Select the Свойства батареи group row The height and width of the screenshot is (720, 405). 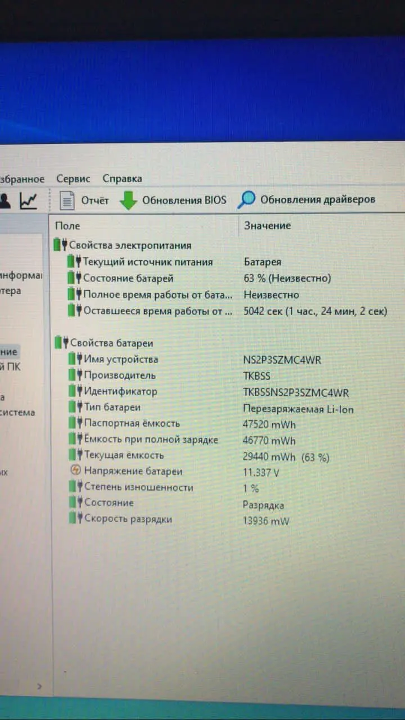[x=227, y=343]
